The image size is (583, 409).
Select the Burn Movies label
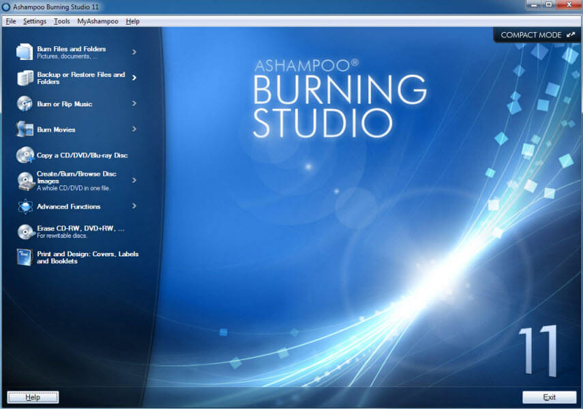pyautogui.click(x=56, y=130)
